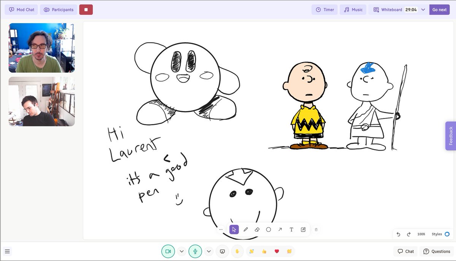Expand microphone options chevron

209,251
